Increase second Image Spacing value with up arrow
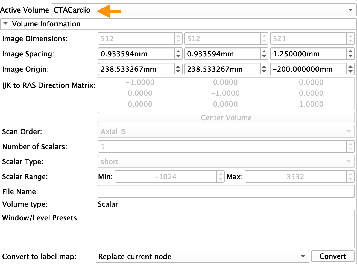Viewport: 357px width, 264px height. tap(264, 51)
